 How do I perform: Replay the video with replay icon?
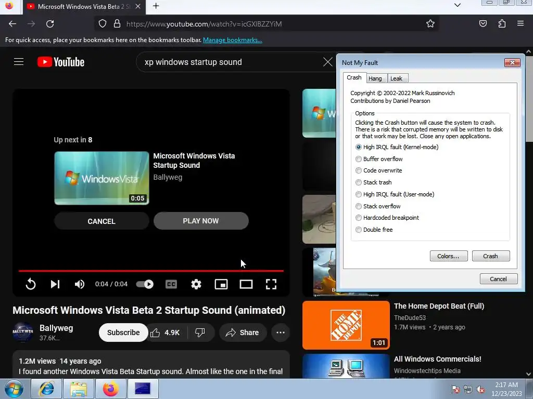point(31,284)
